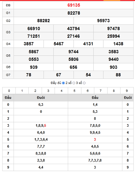Click G7 number 88
The height and width of the screenshot is (172, 135).
point(118,75)
